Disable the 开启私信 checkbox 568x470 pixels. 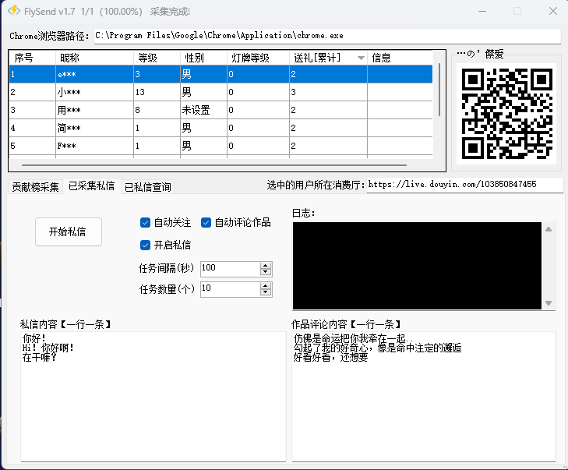point(145,246)
